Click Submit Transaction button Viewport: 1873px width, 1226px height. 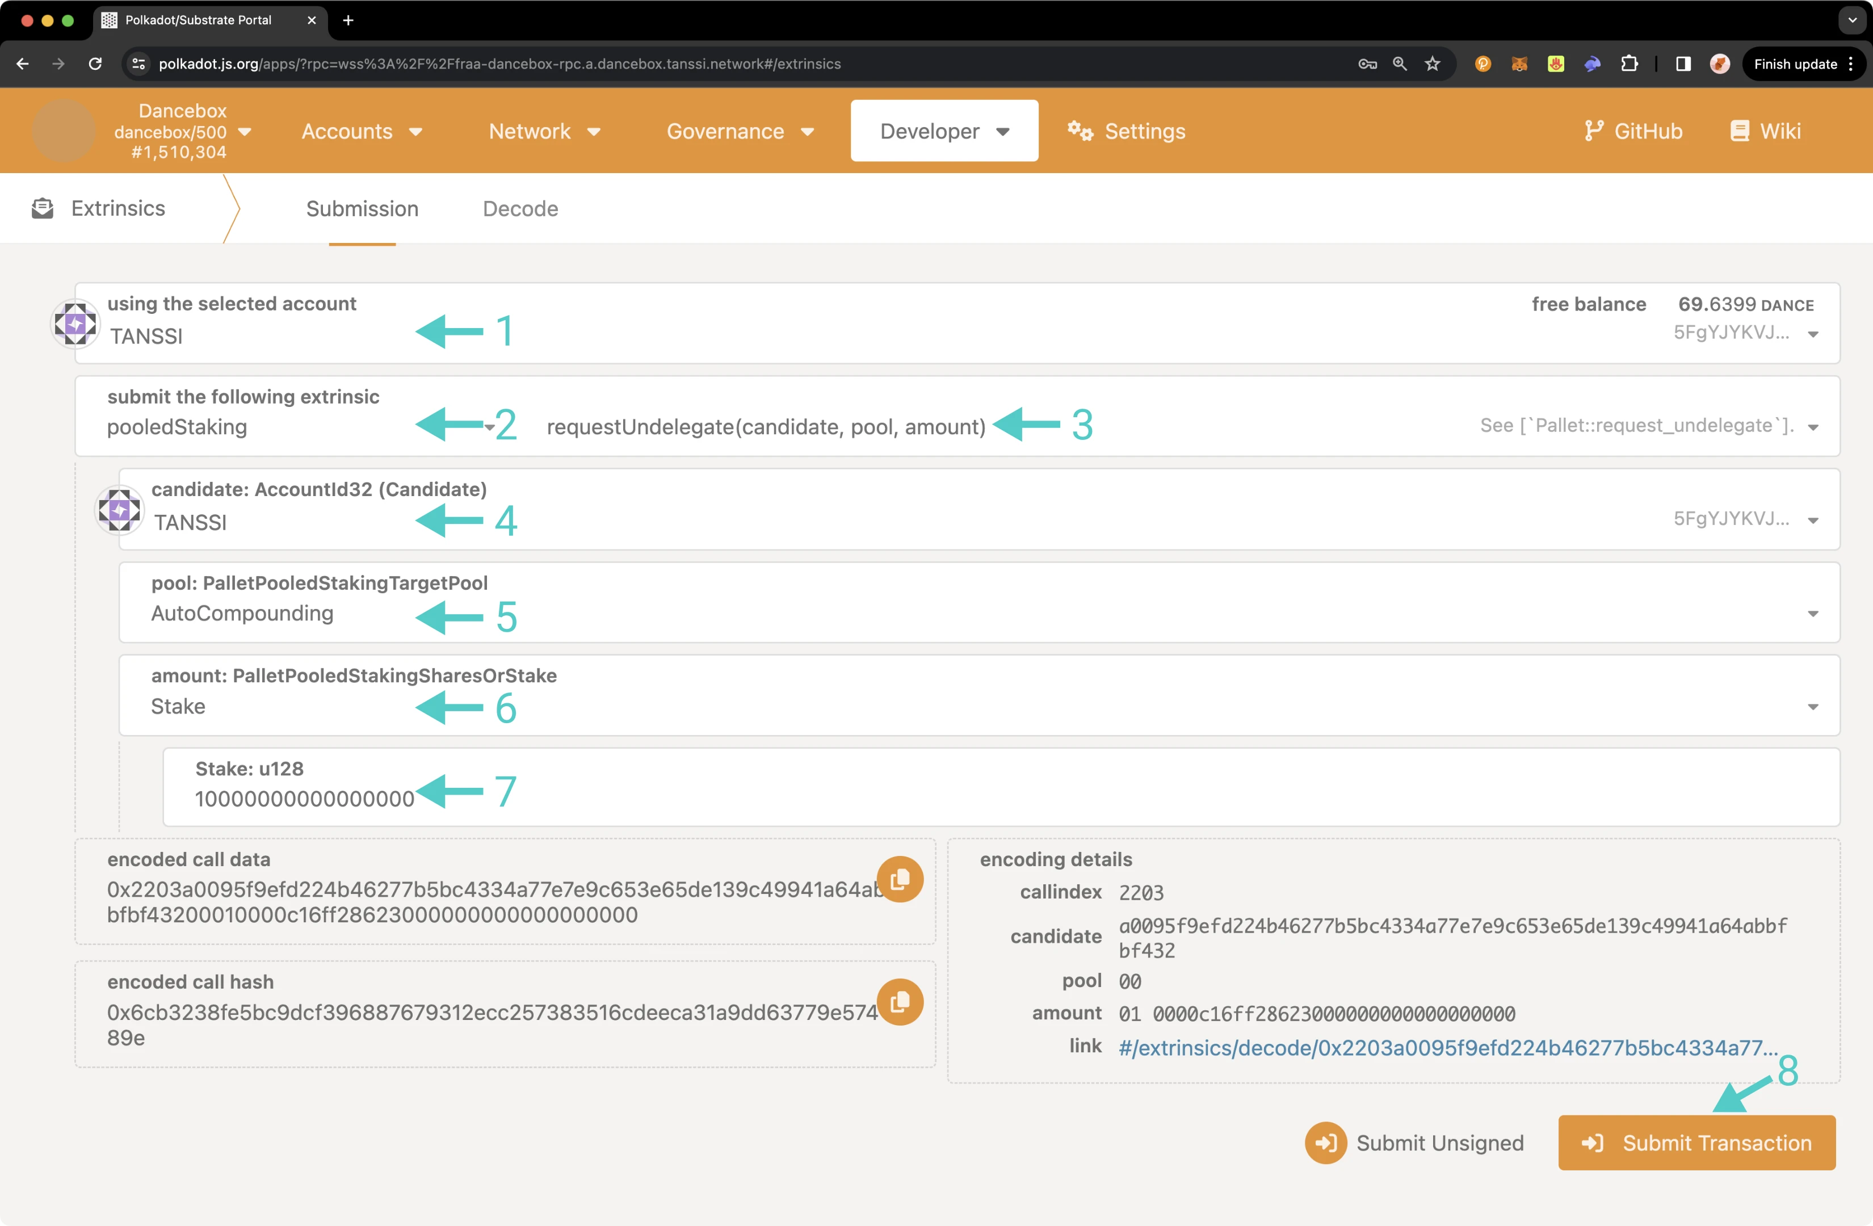pos(1696,1143)
